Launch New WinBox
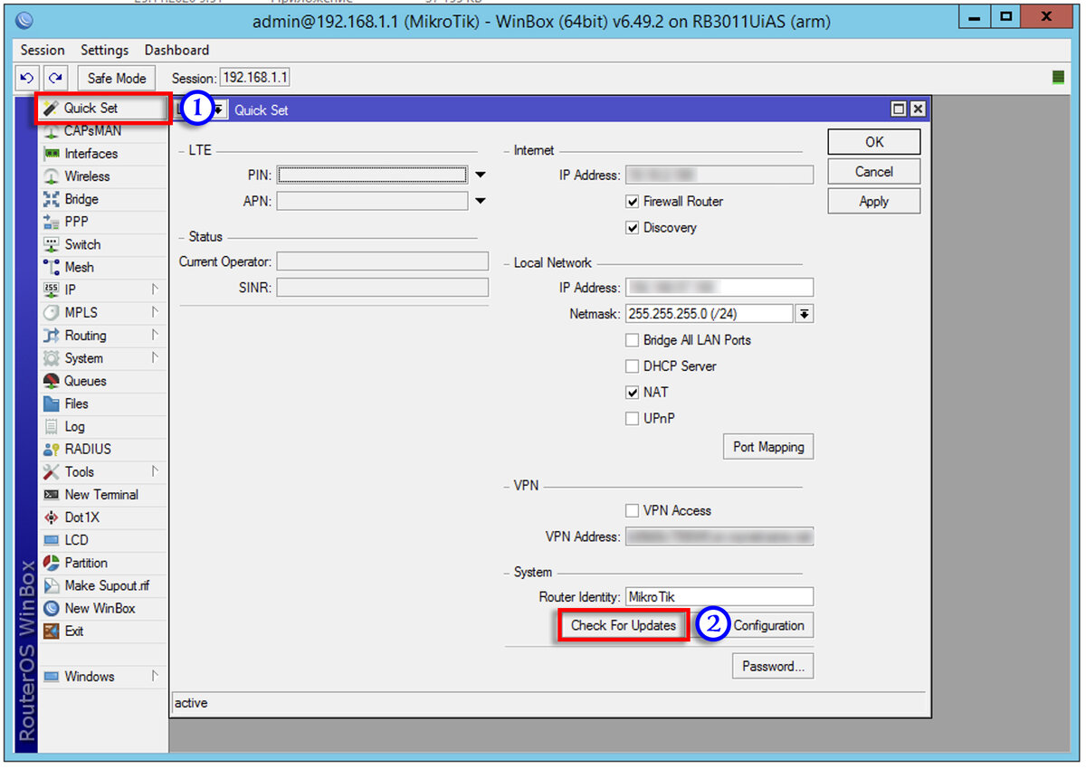Image resolution: width=1086 pixels, height=769 pixels. (100, 608)
